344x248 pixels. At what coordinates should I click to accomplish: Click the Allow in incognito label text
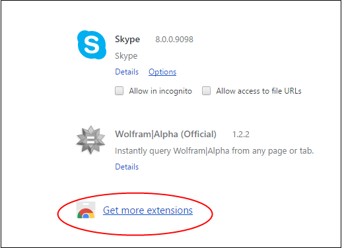pyautogui.click(x=160, y=91)
